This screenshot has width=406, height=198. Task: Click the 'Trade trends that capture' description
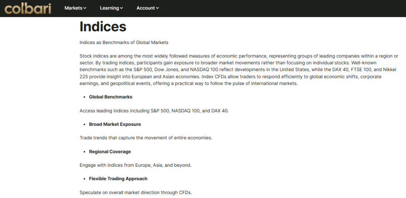[146, 138]
